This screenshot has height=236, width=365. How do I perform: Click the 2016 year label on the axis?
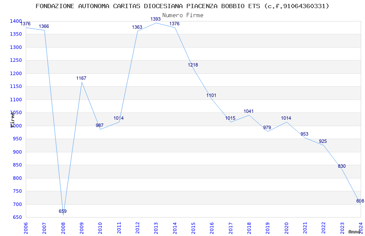tap(212, 228)
